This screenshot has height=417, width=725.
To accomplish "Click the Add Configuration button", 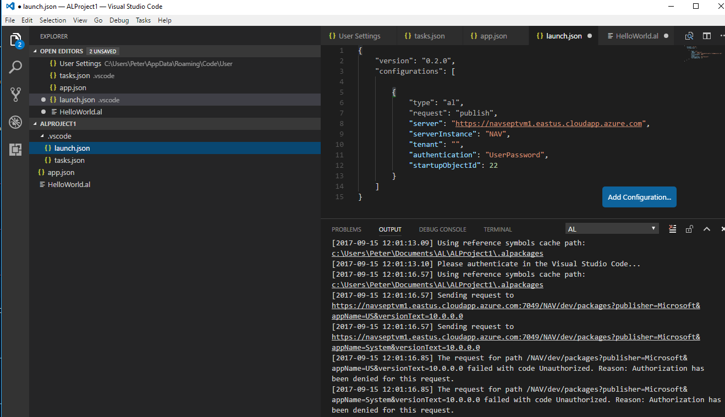I will coord(639,197).
